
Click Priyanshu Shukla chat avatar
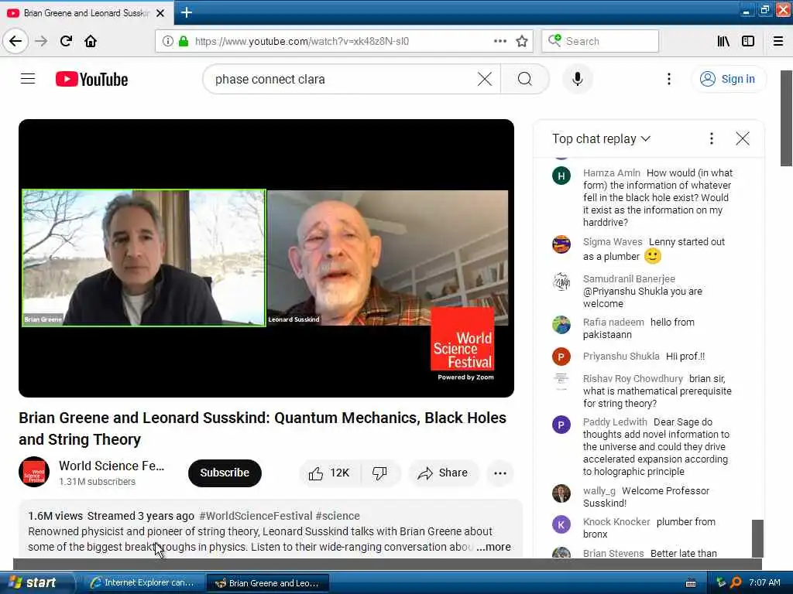pos(561,357)
